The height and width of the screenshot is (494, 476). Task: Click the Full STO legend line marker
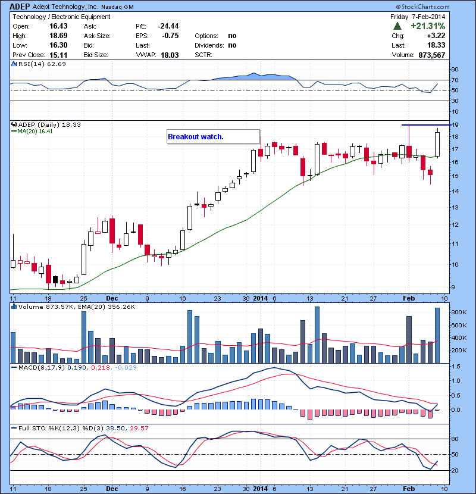click(x=14, y=428)
